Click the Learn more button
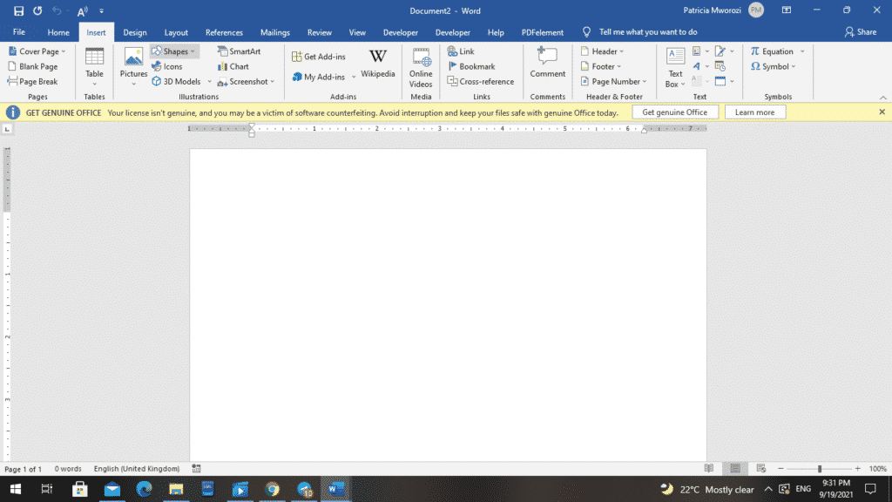 (x=754, y=112)
